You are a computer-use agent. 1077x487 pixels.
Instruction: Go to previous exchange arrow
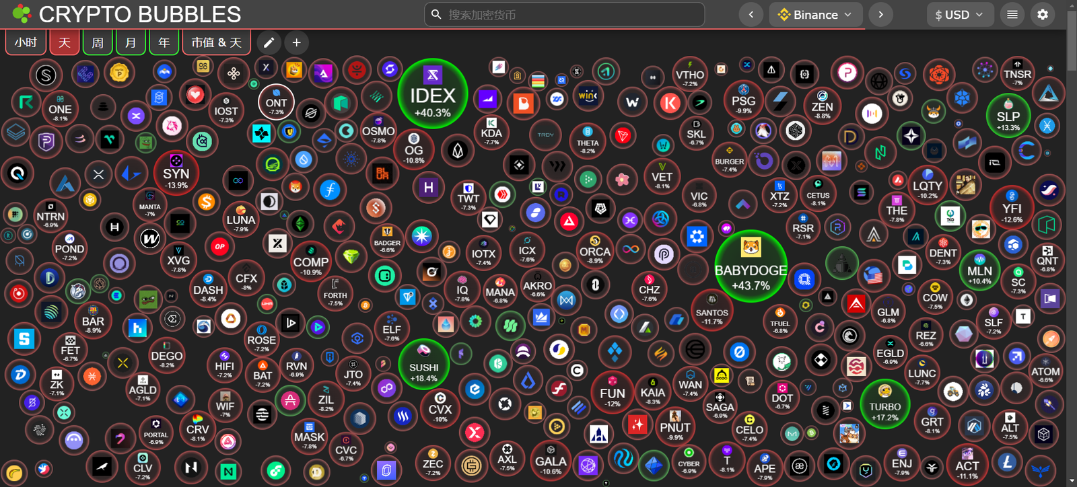click(751, 14)
